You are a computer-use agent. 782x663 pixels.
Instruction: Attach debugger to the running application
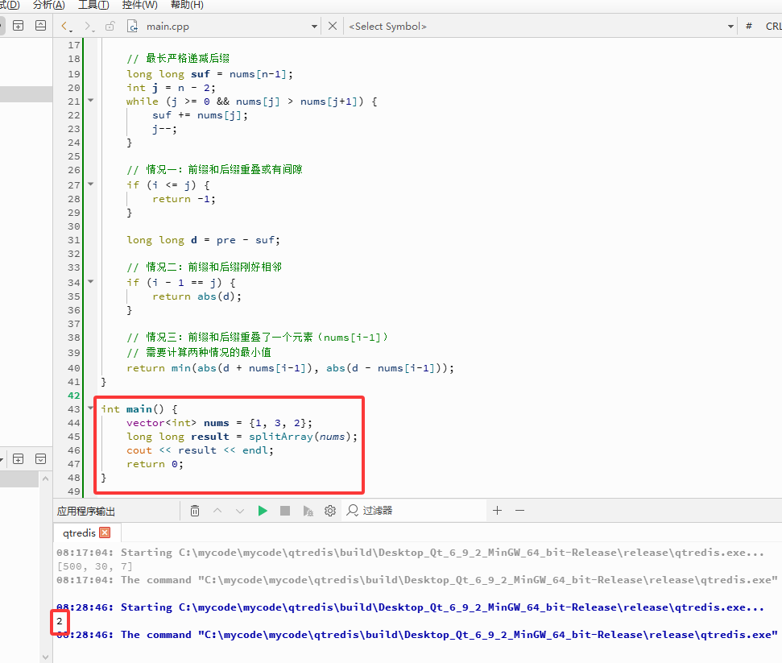click(308, 511)
